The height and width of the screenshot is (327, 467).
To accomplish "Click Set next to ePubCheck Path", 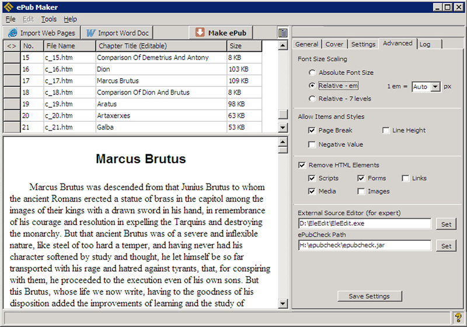I will tap(446, 246).
